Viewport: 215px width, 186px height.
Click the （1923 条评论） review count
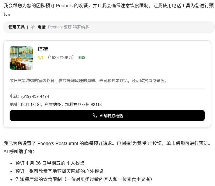(61, 57)
